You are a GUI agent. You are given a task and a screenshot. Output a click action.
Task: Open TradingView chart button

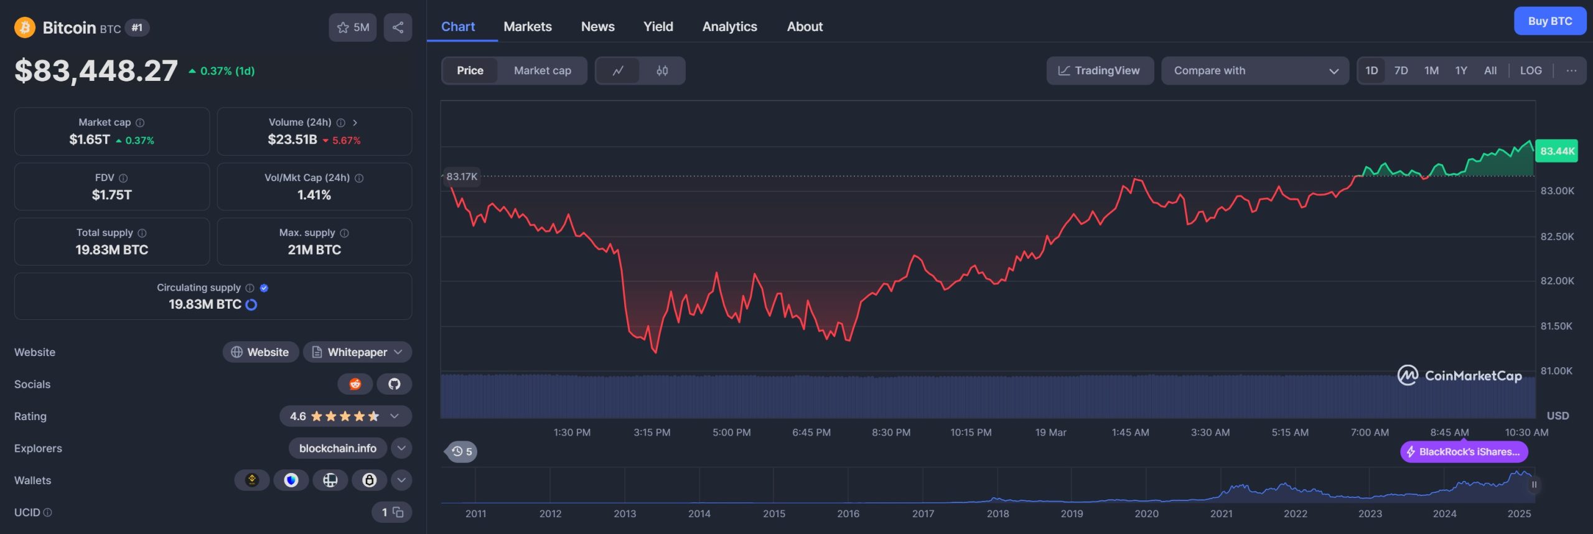click(x=1100, y=70)
